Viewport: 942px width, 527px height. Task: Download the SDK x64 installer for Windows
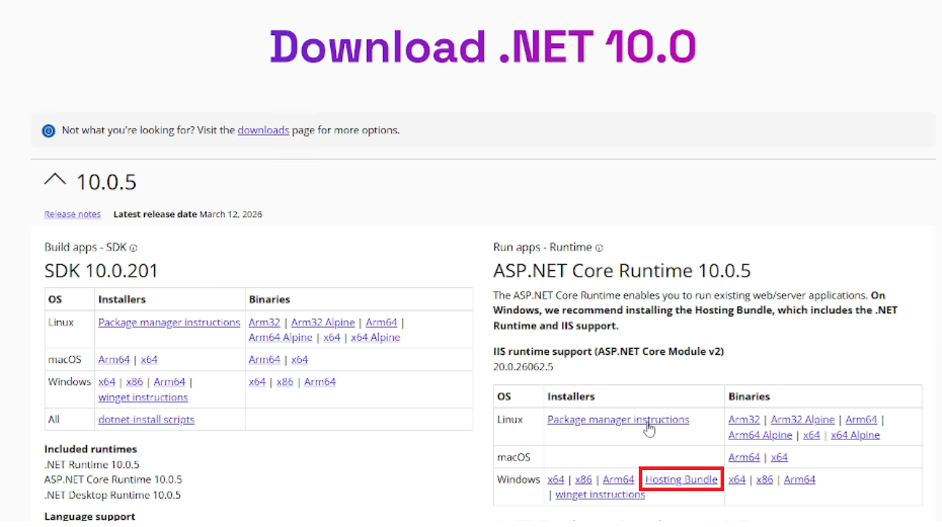tap(107, 381)
